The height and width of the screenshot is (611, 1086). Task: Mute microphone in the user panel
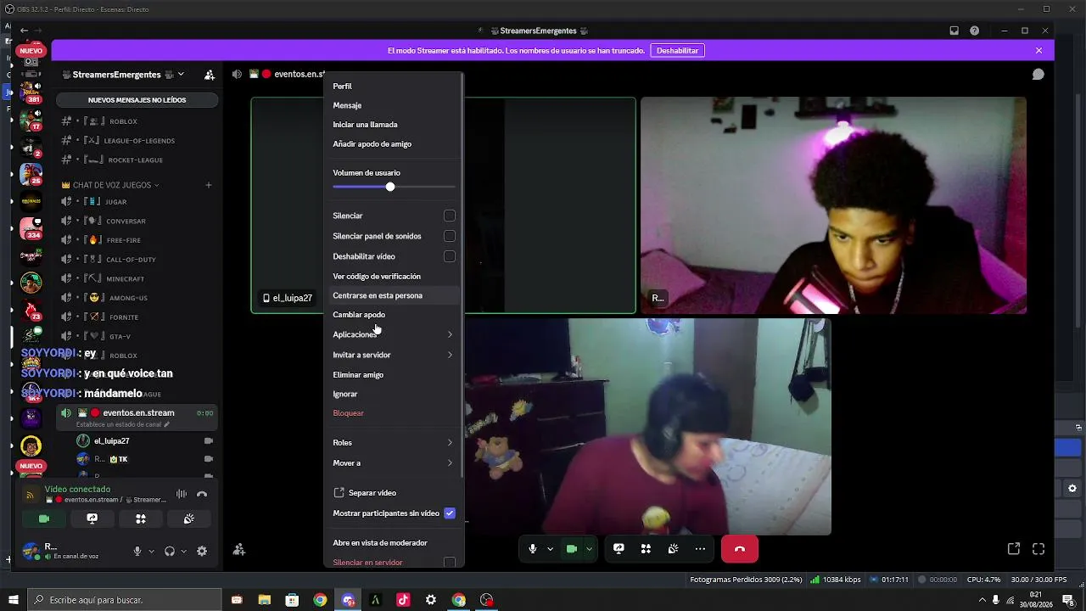(x=137, y=551)
